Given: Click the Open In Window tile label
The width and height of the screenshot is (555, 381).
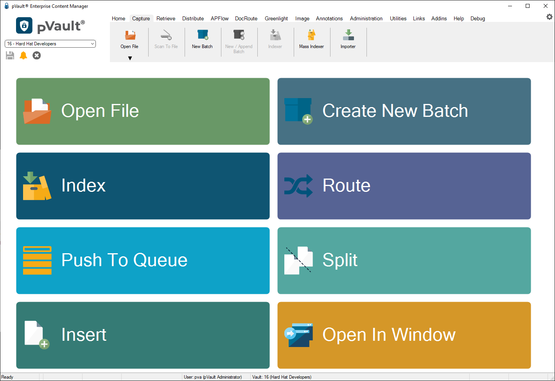Looking at the screenshot, I should pyautogui.click(x=389, y=335).
